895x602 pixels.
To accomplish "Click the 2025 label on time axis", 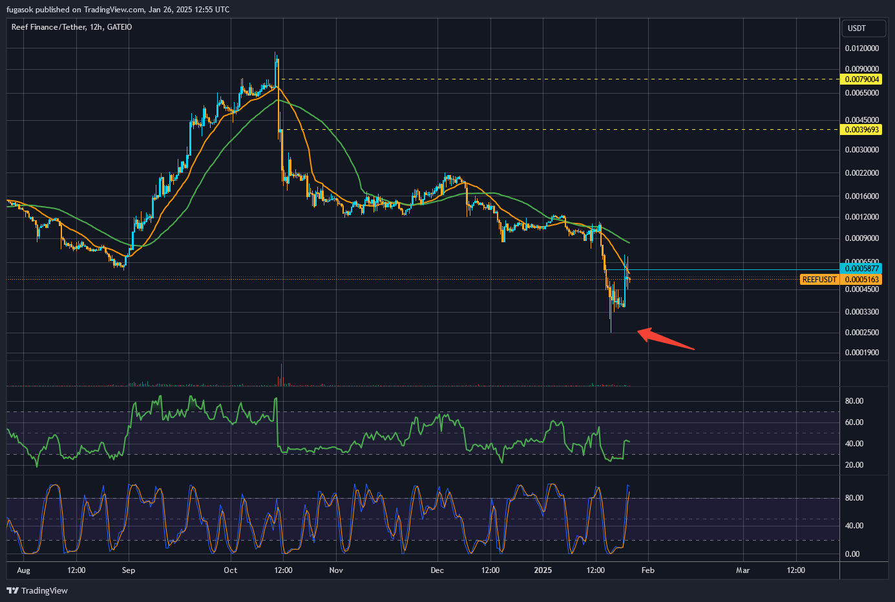I will pyautogui.click(x=543, y=570).
